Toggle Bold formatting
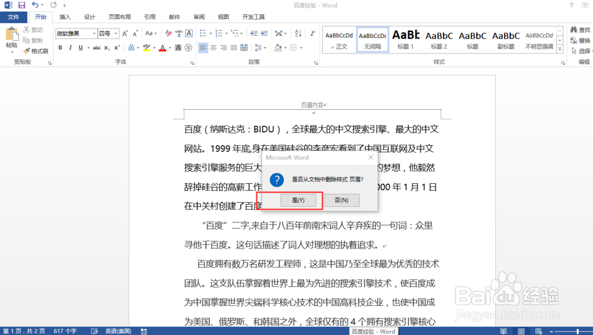593x335 pixels. pos(60,47)
